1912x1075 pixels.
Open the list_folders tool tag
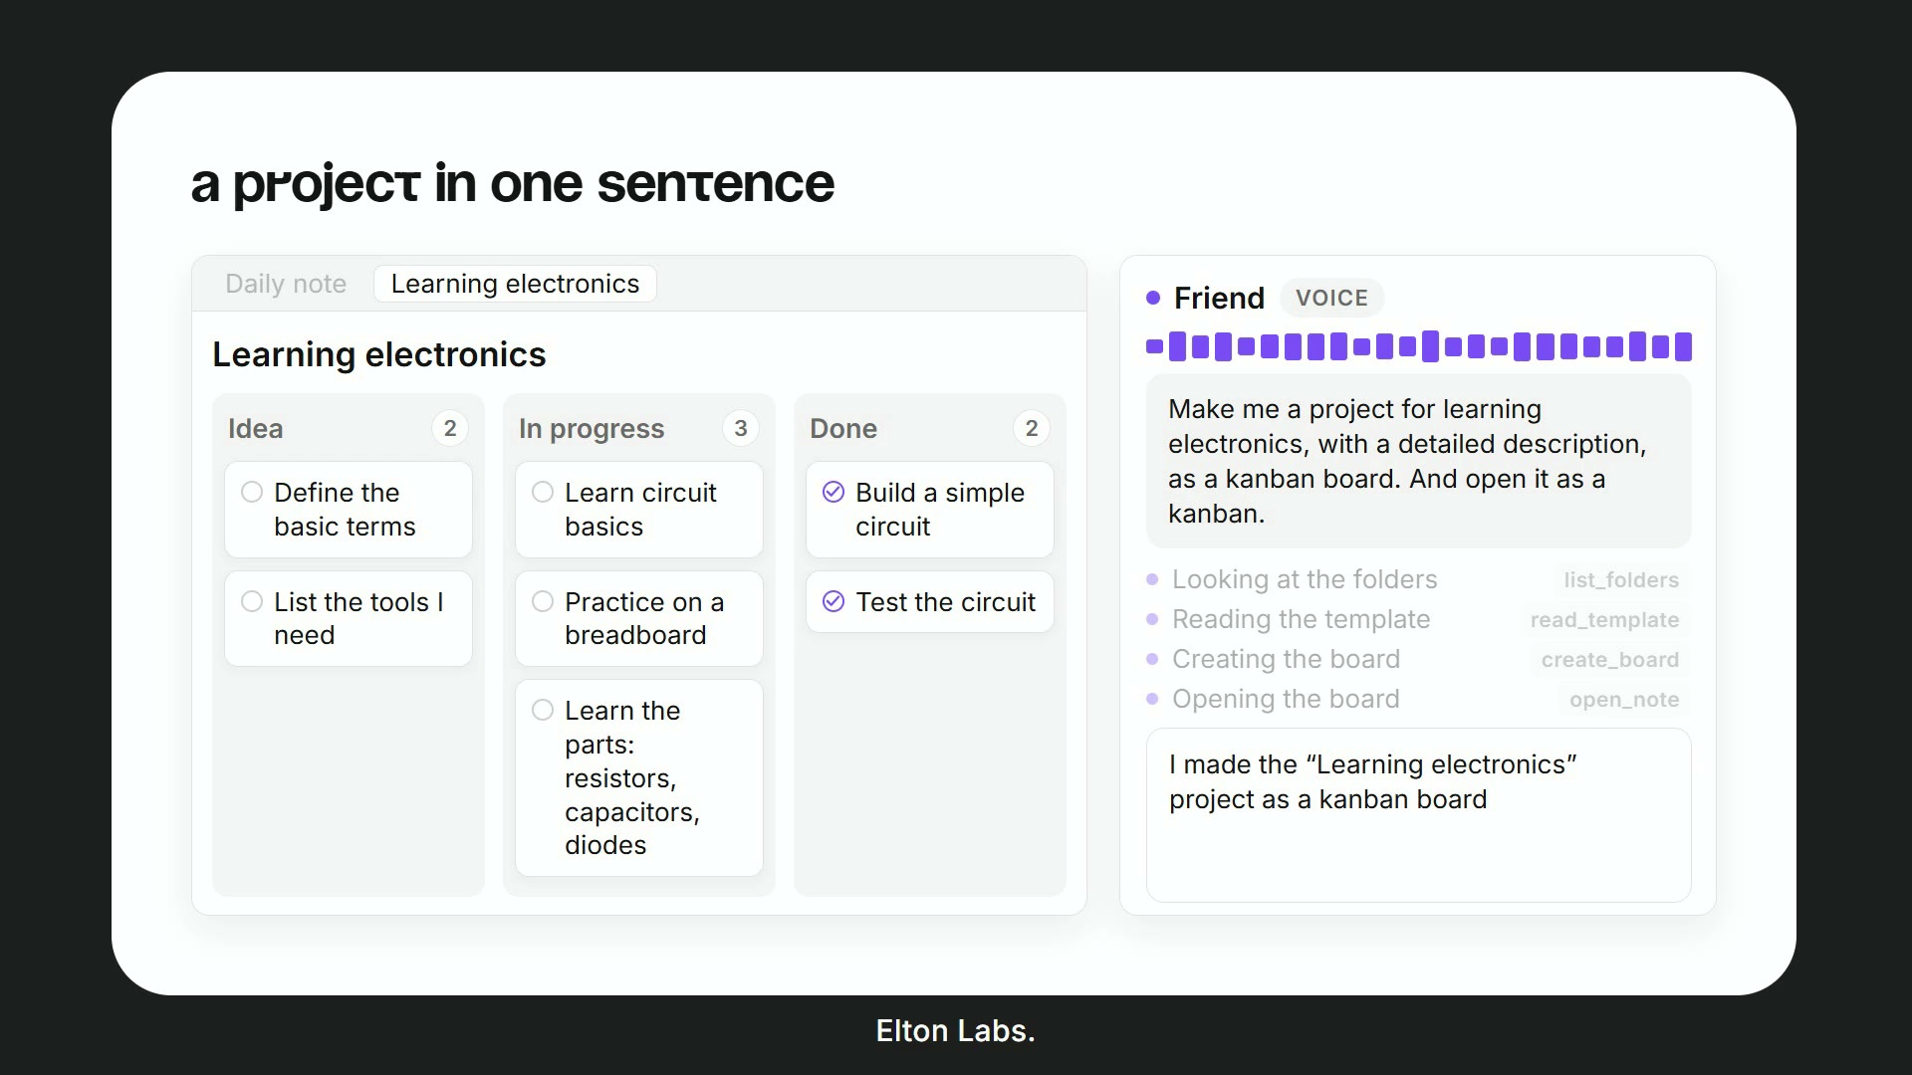(1621, 579)
